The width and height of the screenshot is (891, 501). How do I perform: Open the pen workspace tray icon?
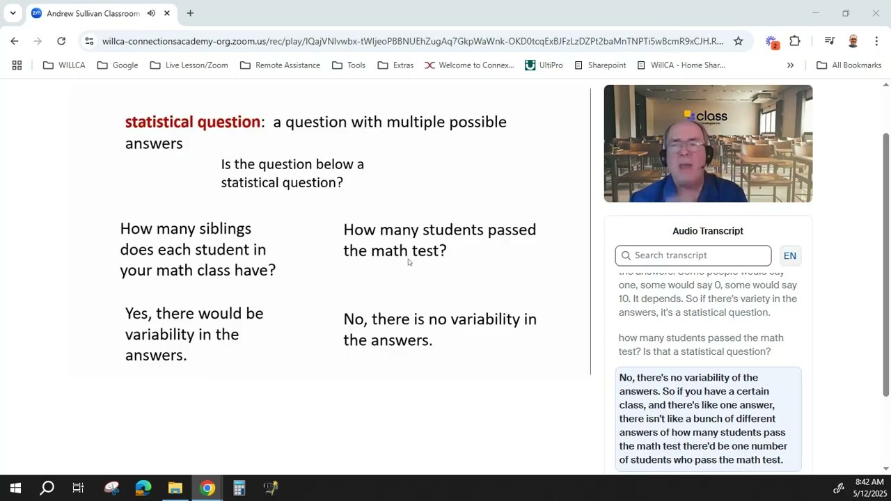pos(839,488)
